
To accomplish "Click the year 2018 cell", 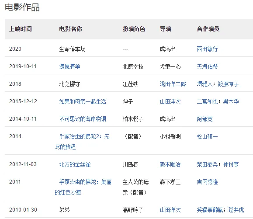I will coord(15,84).
